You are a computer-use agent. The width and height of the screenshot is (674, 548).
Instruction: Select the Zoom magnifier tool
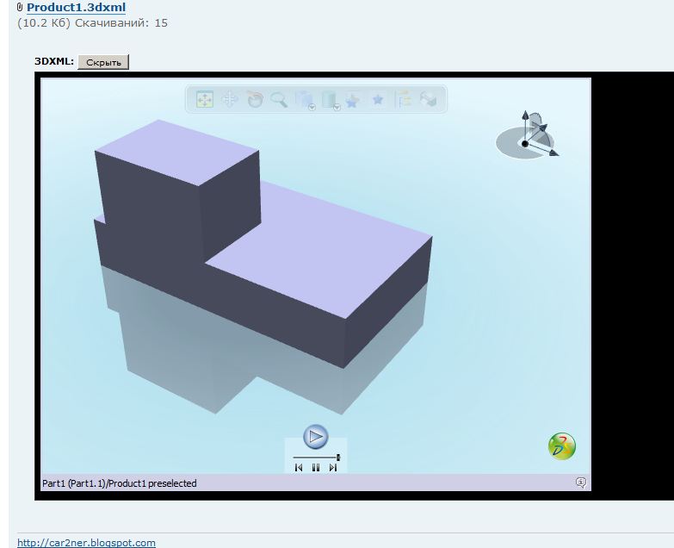279,100
